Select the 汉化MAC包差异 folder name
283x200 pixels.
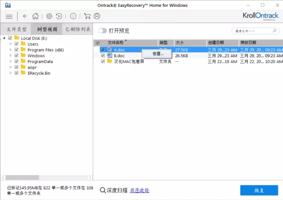coord(129,62)
